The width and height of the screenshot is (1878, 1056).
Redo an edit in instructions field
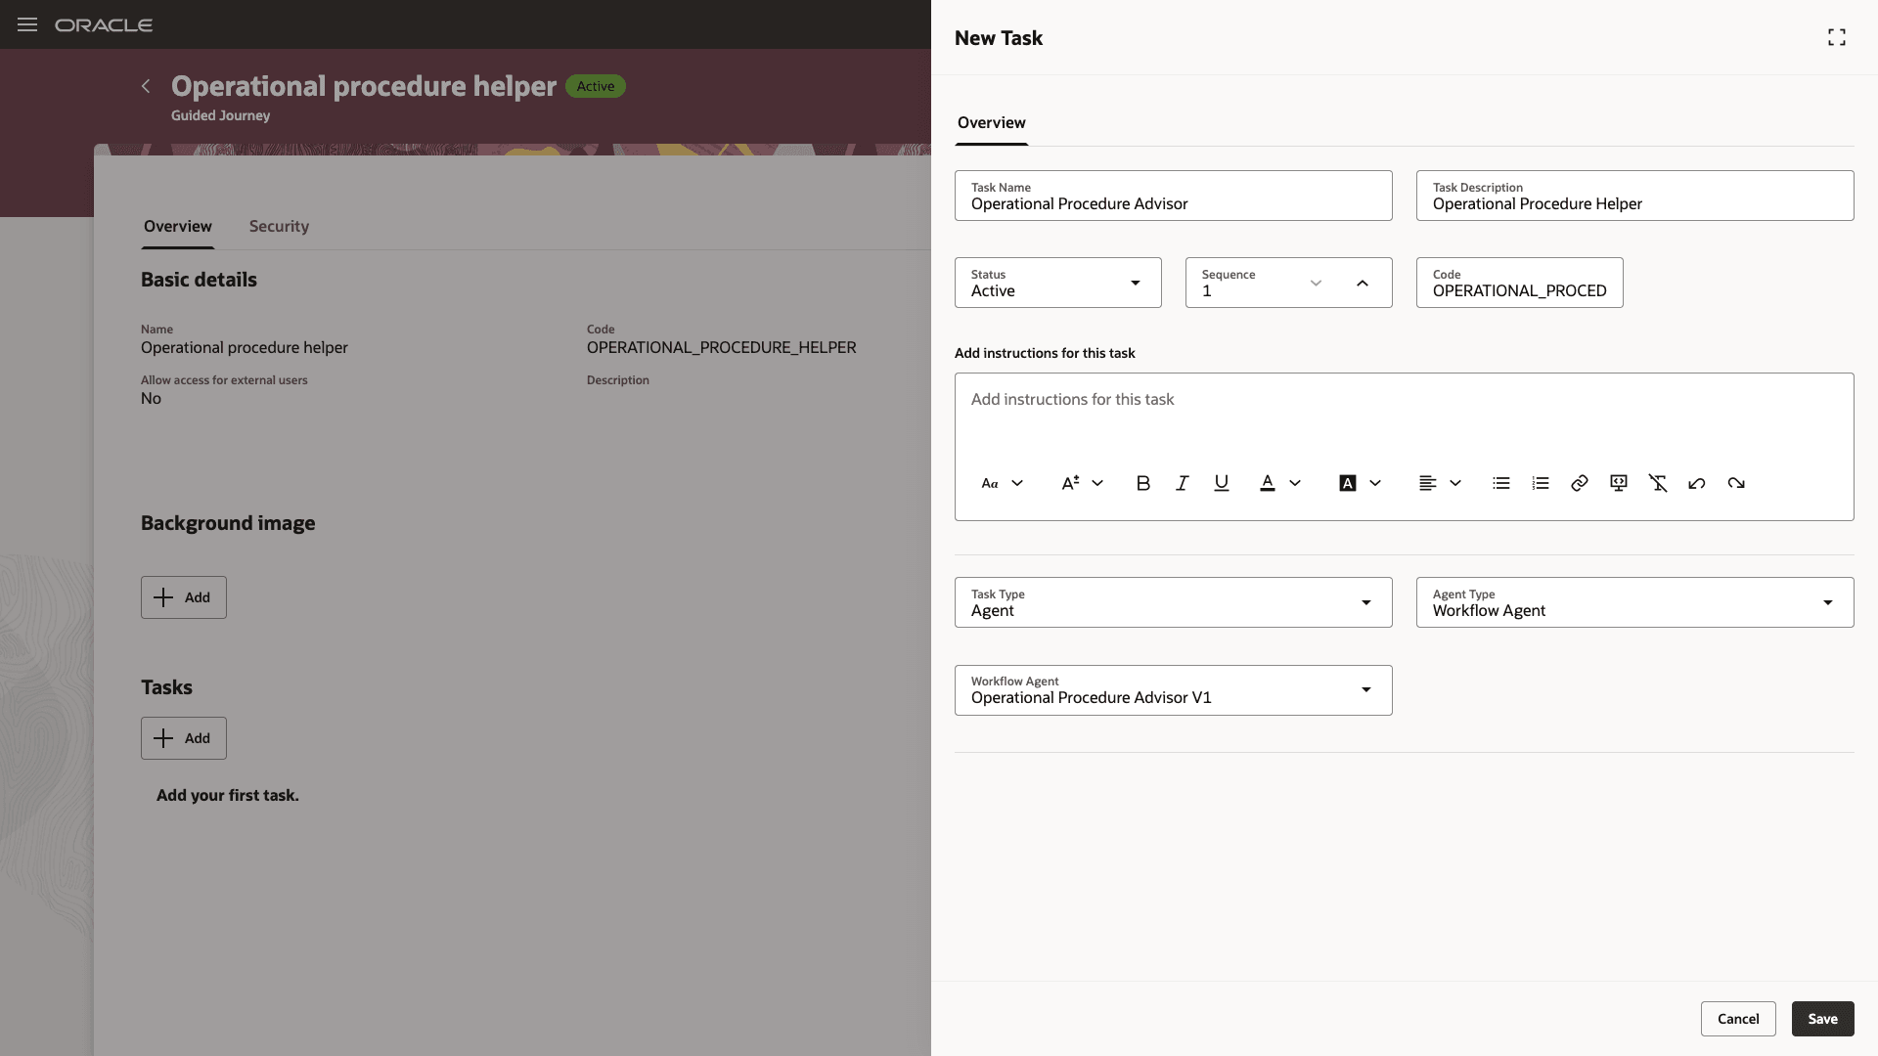pos(1736,483)
